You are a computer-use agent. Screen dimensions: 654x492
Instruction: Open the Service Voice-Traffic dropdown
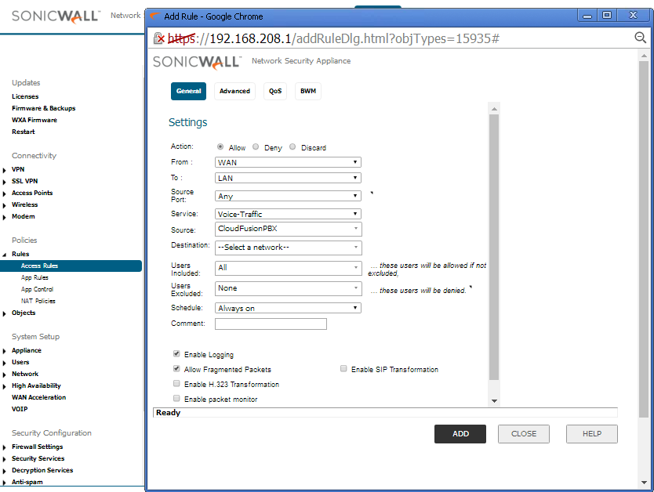point(288,214)
